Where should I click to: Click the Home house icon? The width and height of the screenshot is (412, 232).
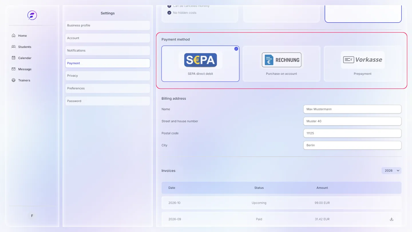coord(13,36)
